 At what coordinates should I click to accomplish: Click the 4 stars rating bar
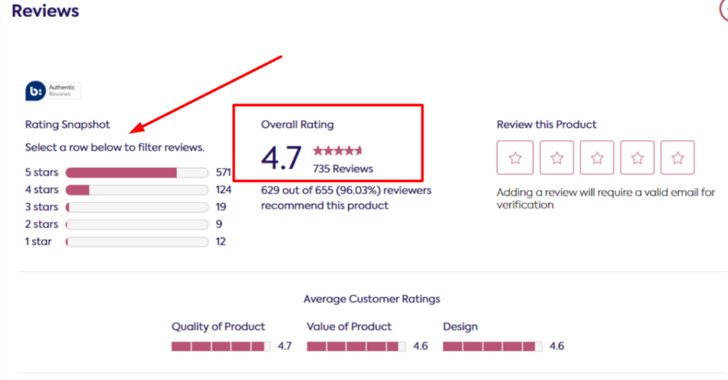tap(137, 190)
